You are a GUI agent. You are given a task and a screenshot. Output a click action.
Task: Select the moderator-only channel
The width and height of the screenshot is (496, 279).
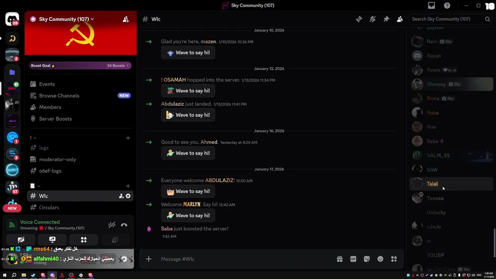tap(80, 159)
